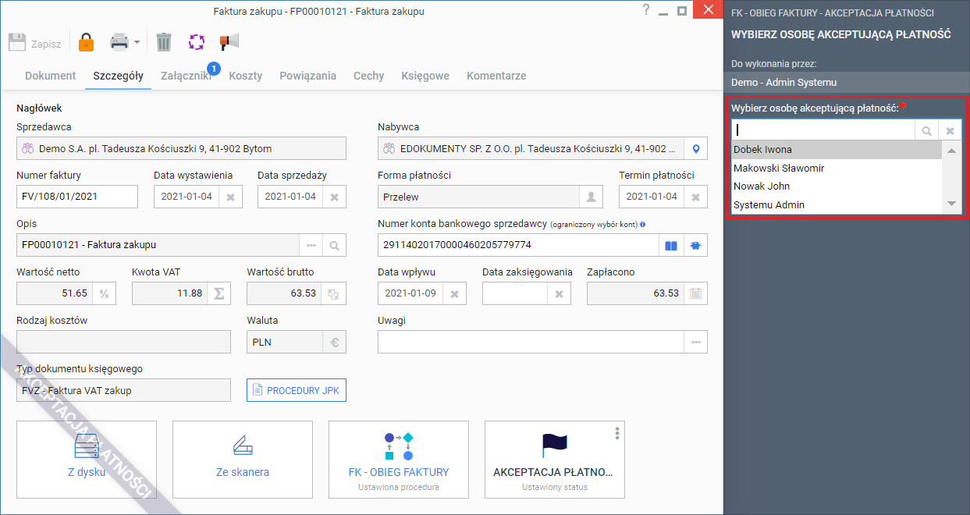The height and width of the screenshot is (515, 970).
Task: Select Nowak John from list
Action: pos(837,186)
